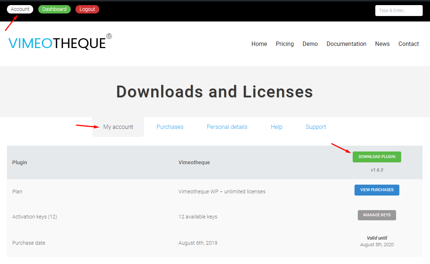Click the 'Purchase date' row label
The width and height of the screenshot is (430, 264).
pyautogui.click(x=28, y=243)
